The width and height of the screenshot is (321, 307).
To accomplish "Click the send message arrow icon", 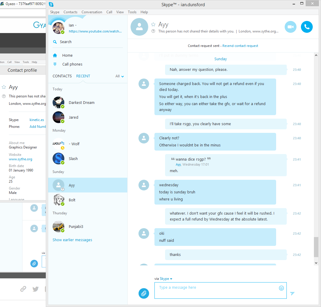I will [292, 293].
